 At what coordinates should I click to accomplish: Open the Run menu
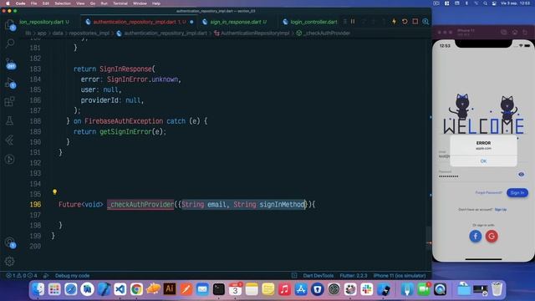tap(104, 3)
